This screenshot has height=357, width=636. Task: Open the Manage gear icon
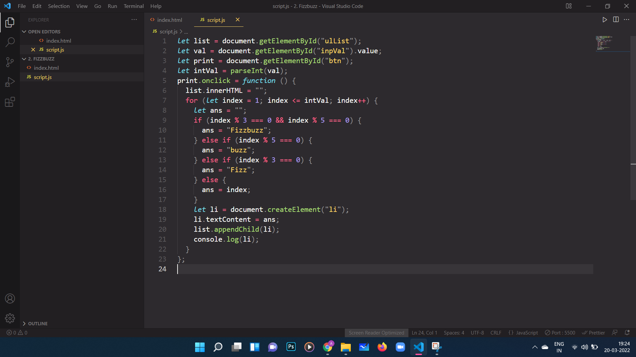coord(10,318)
